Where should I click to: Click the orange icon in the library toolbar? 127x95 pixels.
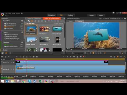(x=32, y=21)
